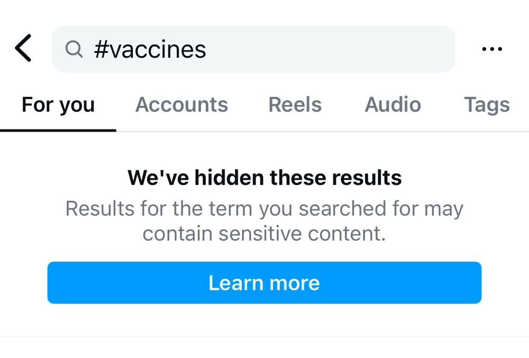This screenshot has width=529, height=358.
Task: Go back using the left arrow
Action: pyautogui.click(x=23, y=49)
